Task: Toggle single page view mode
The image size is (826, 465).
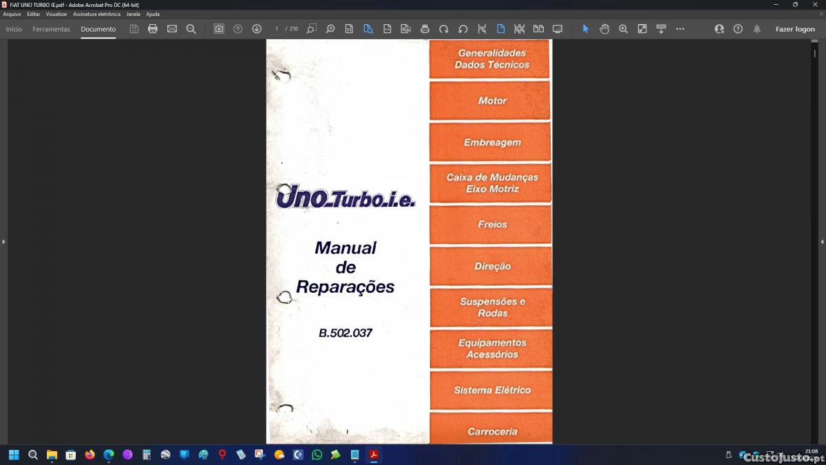Action: pyautogui.click(x=500, y=29)
